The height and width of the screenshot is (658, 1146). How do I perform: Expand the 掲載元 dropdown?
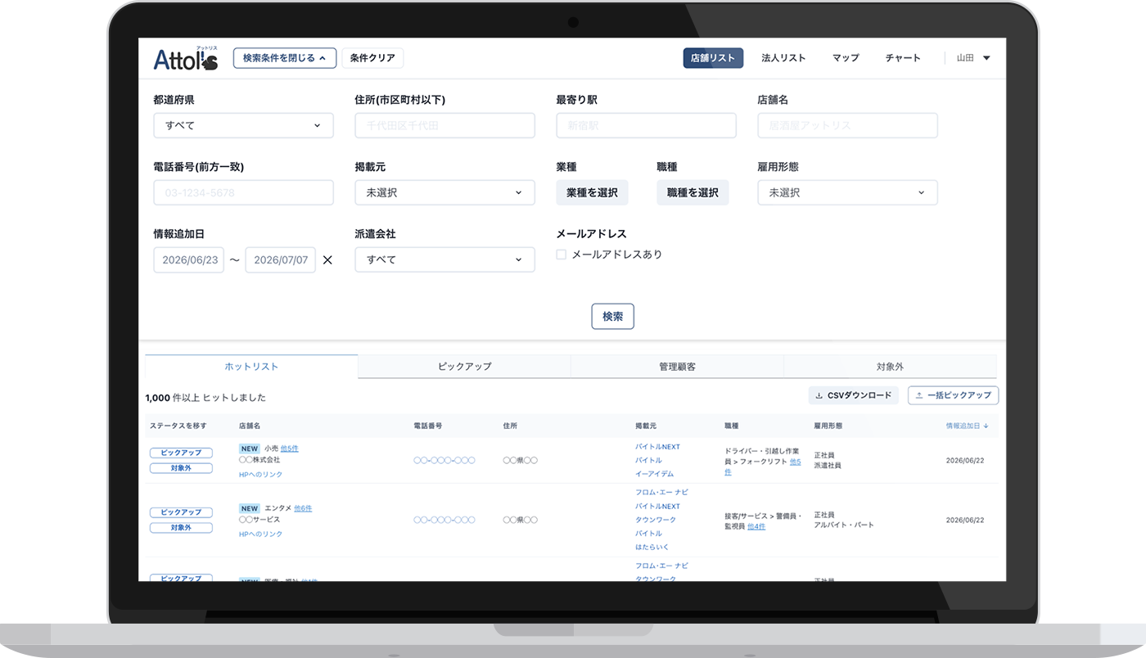(445, 192)
